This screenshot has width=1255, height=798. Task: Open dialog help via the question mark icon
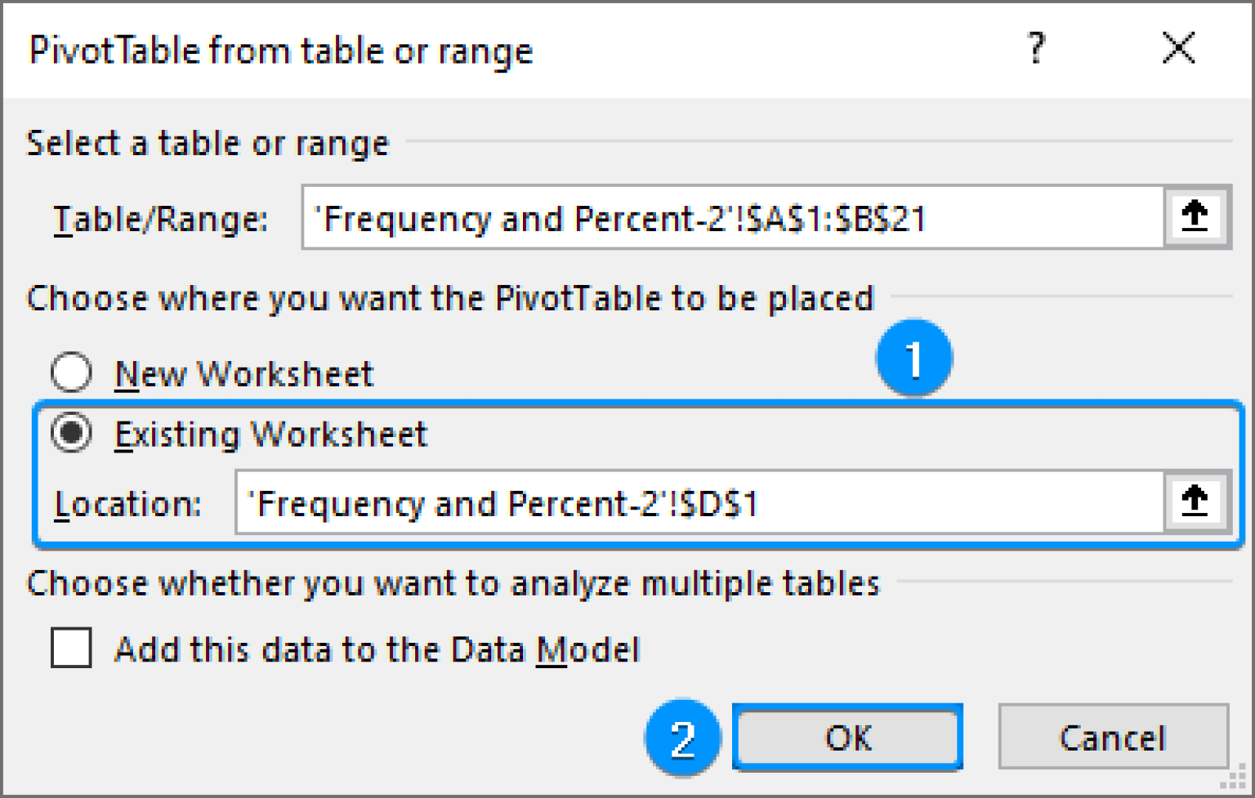tap(1036, 49)
